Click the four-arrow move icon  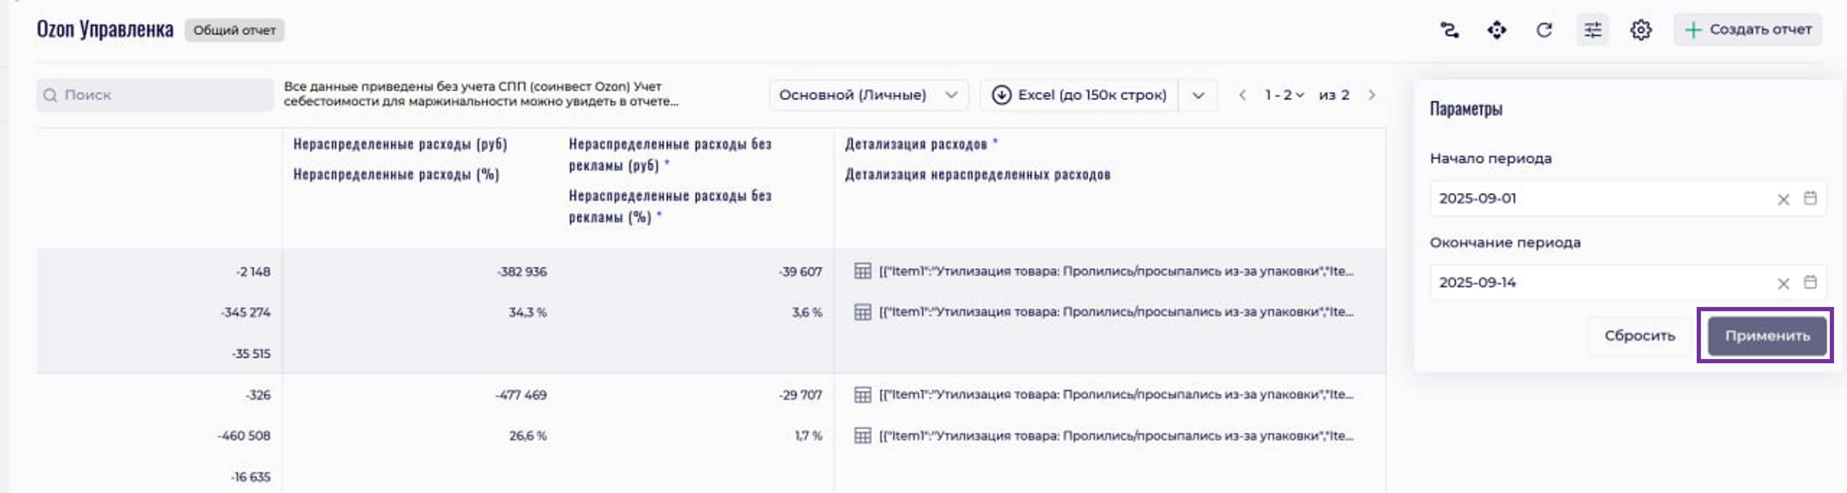pyautogui.click(x=1496, y=30)
